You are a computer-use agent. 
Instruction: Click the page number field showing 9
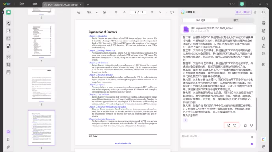click(135, 13)
